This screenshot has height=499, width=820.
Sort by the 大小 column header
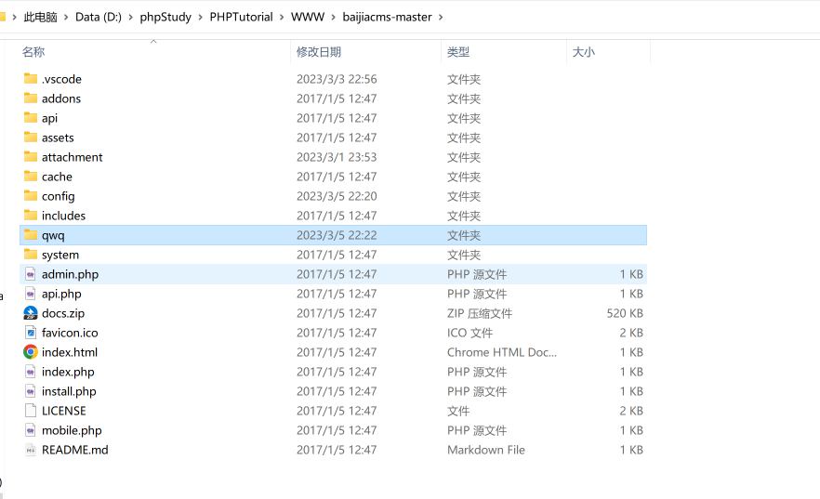(584, 52)
